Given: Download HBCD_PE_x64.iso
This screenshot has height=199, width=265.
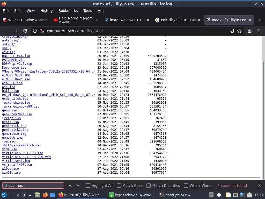Looking at the screenshot, I should (16, 56).
